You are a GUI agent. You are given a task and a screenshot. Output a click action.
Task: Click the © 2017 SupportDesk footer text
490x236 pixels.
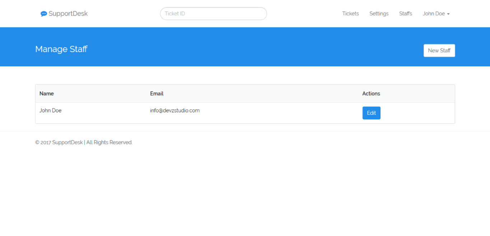pos(59,142)
